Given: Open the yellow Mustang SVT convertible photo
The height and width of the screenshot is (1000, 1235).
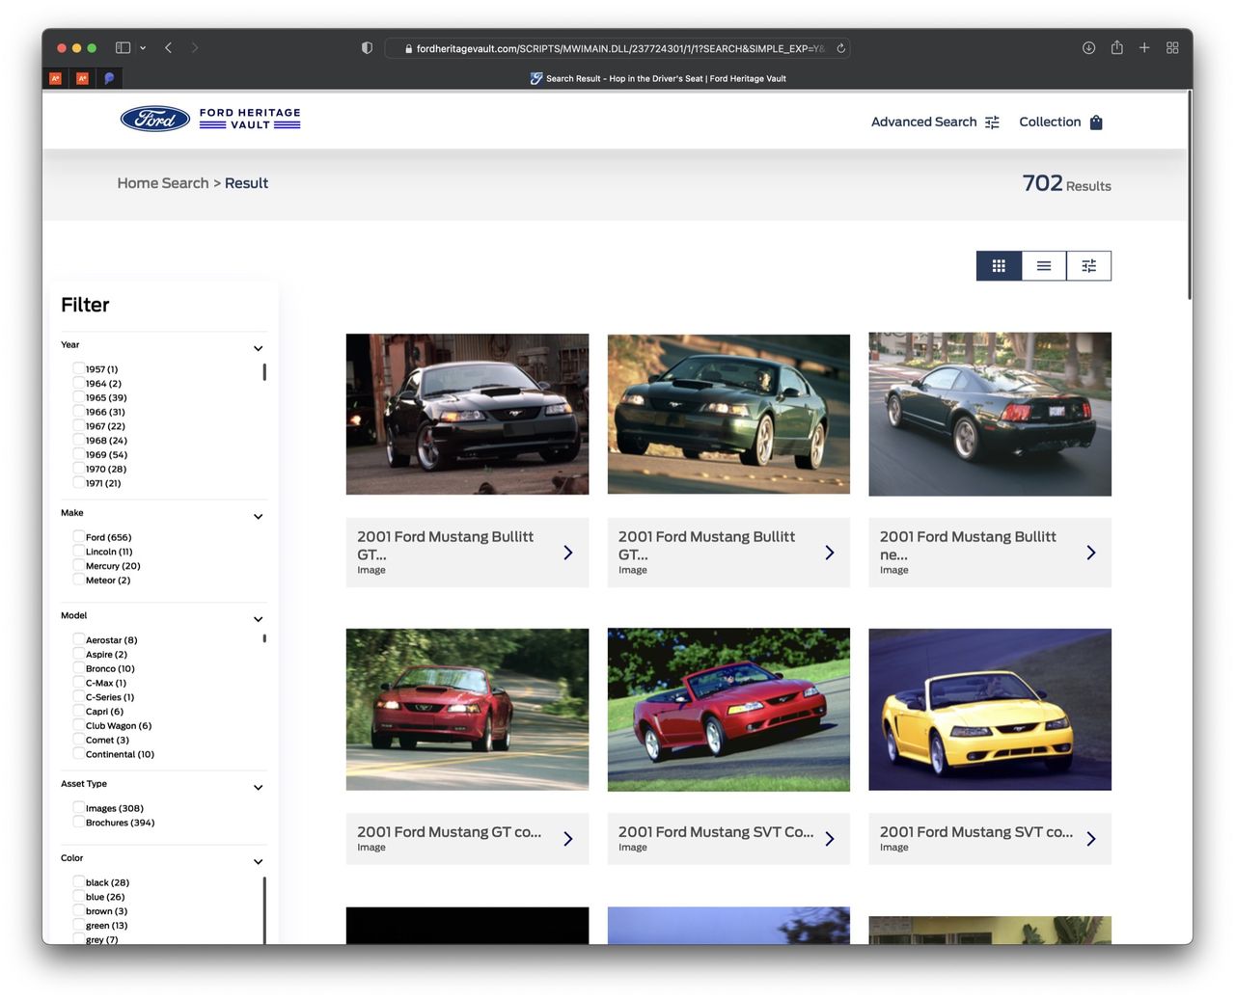Looking at the screenshot, I should tap(989, 709).
